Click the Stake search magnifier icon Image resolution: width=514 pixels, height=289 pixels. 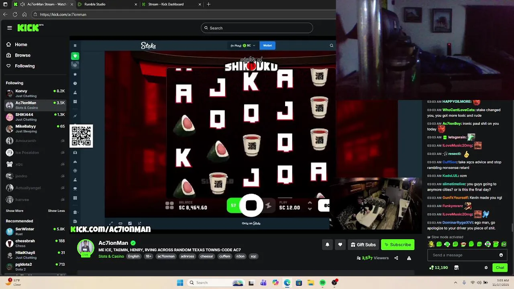pyautogui.click(x=331, y=45)
